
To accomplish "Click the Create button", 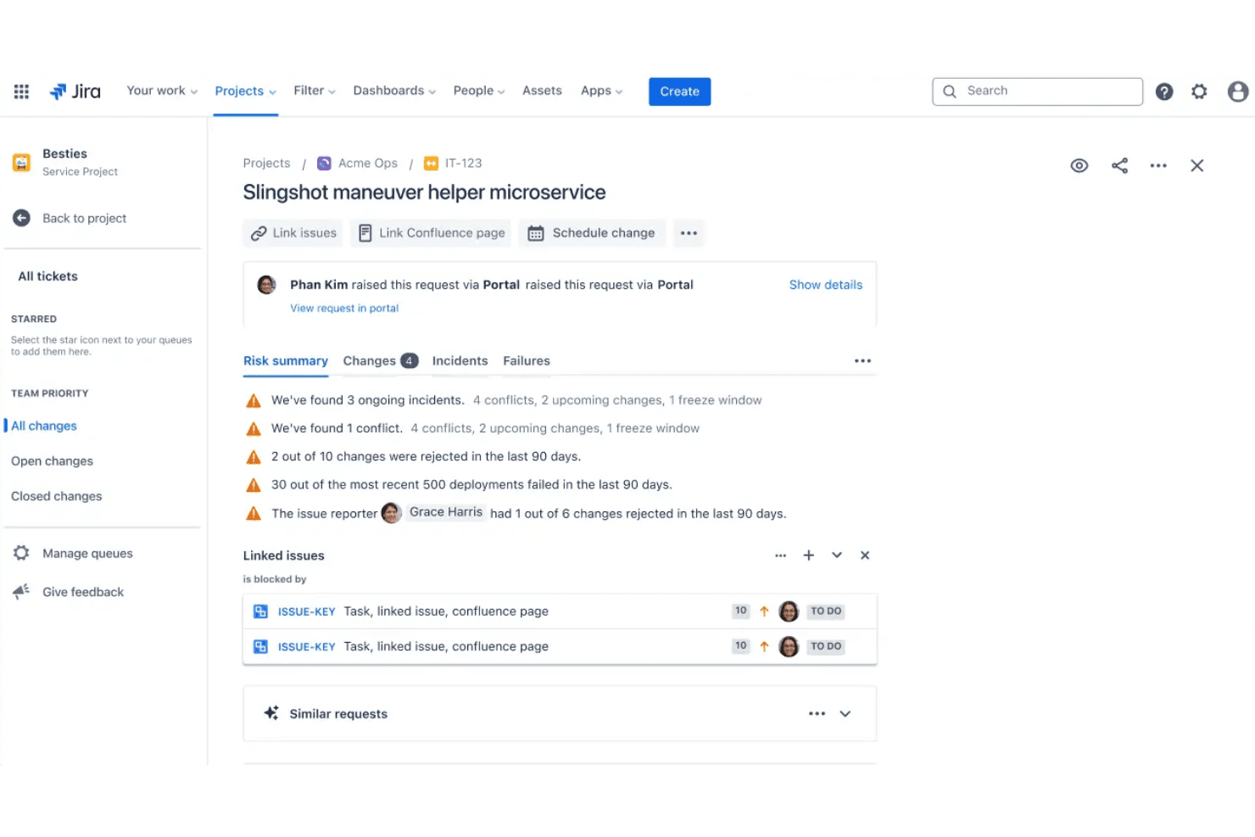I will pos(679,92).
